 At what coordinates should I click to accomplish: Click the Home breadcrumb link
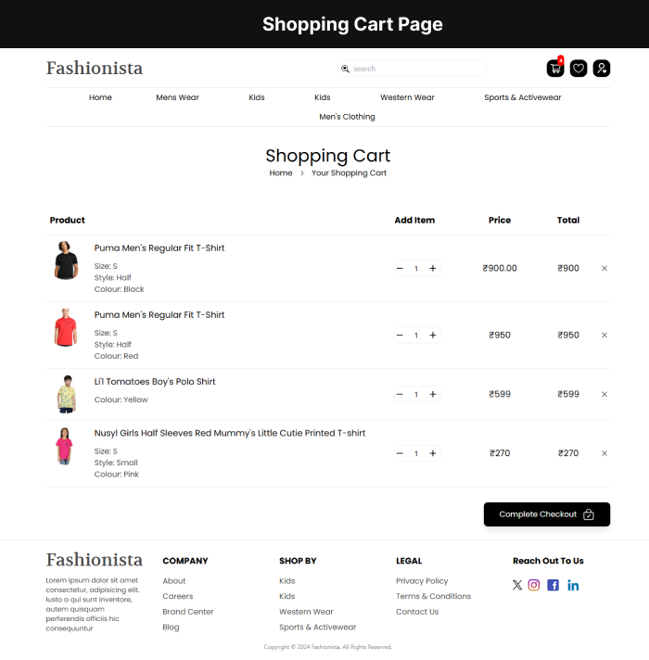(x=281, y=173)
